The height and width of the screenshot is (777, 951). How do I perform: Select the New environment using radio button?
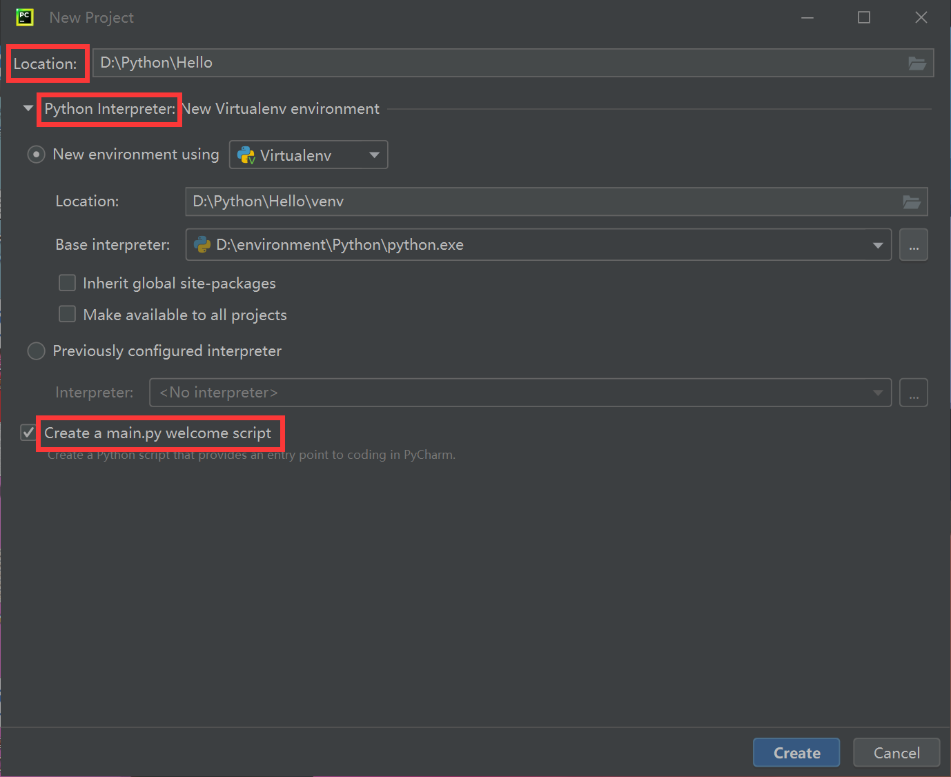pyautogui.click(x=36, y=155)
